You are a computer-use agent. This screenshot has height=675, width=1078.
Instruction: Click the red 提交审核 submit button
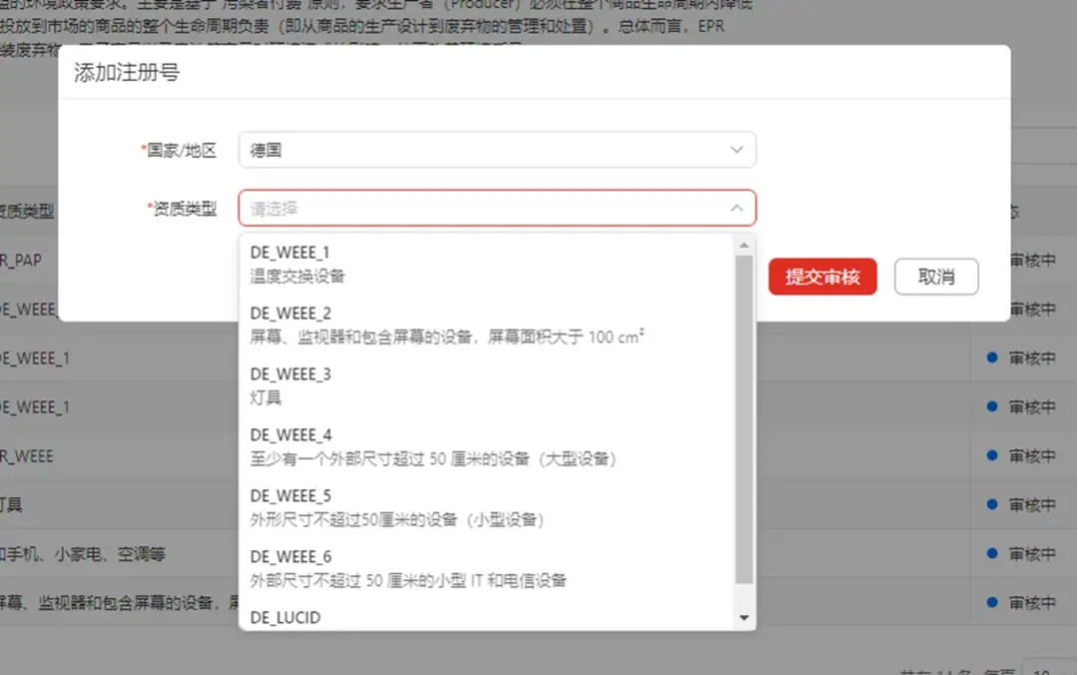click(822, 277)
